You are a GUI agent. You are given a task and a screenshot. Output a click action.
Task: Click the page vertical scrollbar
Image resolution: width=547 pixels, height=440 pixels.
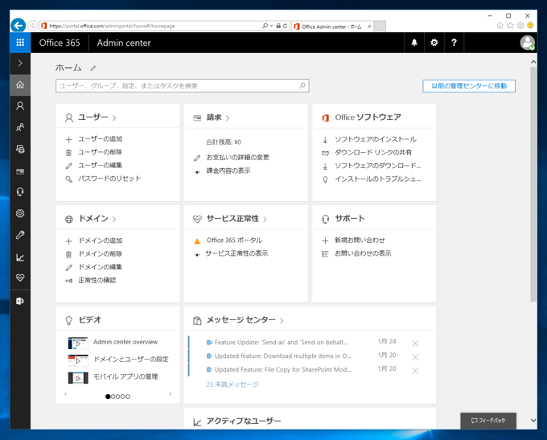pos(533,184)
